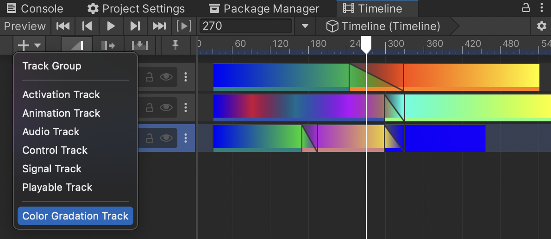Open the Package Manager tab
The height and width of the screenshot is (239, 551).
click(x=264, y=8)
